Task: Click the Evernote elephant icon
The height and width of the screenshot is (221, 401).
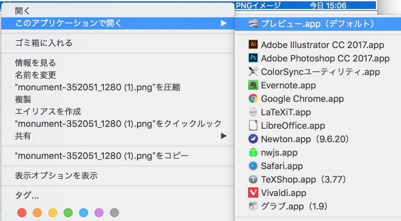Action: coord(253,85)
